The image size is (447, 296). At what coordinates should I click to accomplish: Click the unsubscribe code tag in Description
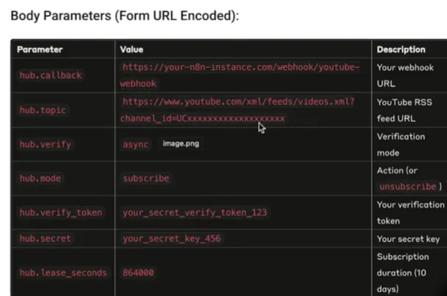411,187
